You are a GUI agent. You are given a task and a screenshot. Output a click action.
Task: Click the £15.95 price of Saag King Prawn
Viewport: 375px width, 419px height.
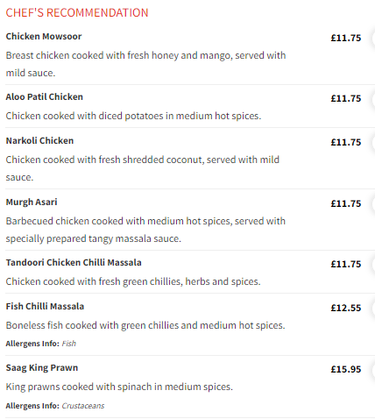(346, 369)
